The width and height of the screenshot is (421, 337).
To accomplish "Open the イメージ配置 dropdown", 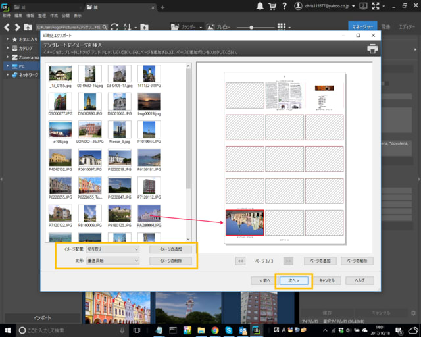I will (x=112, y=249).
